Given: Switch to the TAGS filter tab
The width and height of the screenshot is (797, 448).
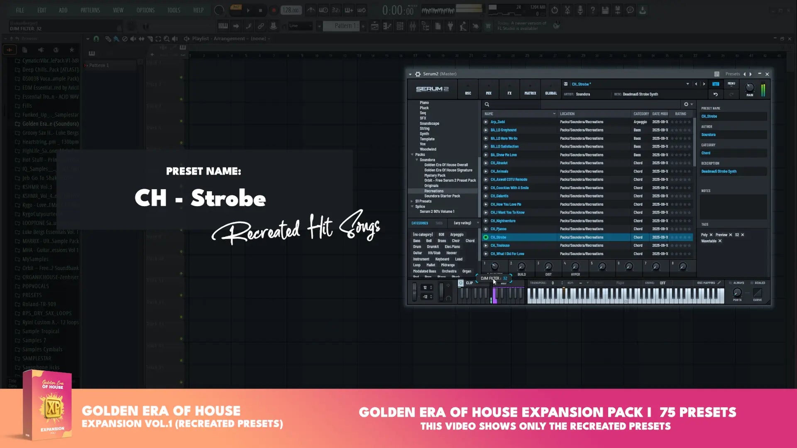Looking at the screenshot, I should (x=439, y=223).
